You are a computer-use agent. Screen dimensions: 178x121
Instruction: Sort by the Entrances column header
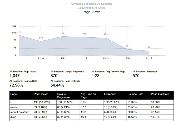pyautogui.click(x=110, y=94)
